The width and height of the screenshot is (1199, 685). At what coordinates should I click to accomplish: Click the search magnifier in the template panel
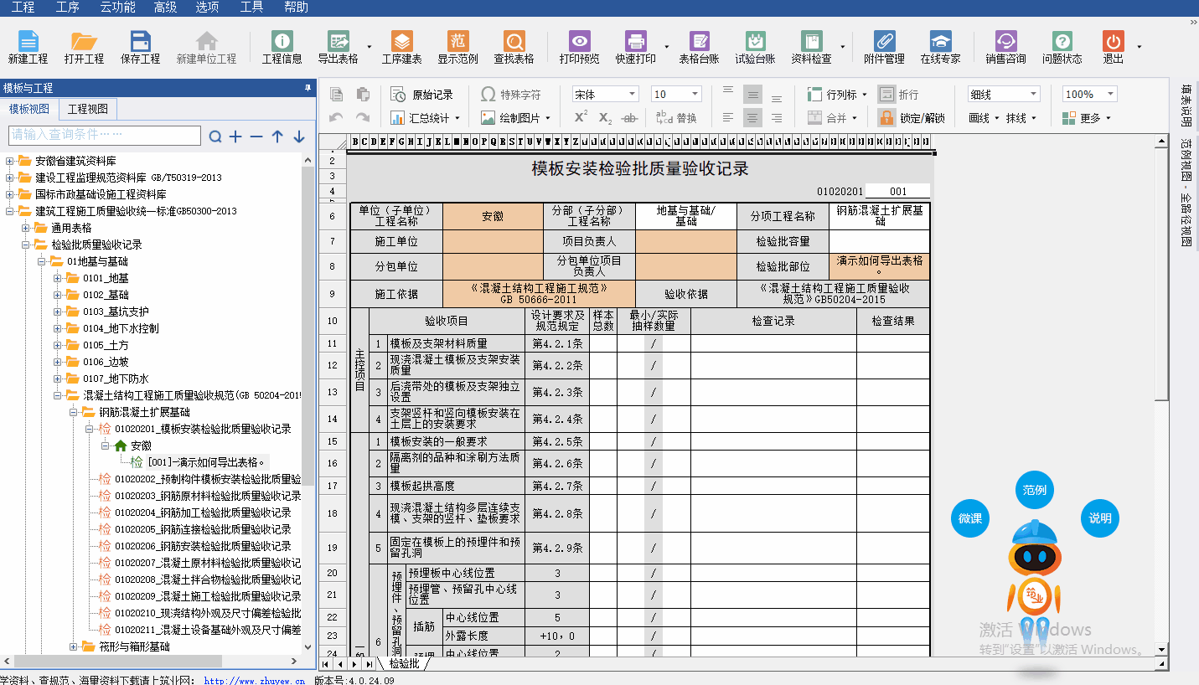[215, 136]
